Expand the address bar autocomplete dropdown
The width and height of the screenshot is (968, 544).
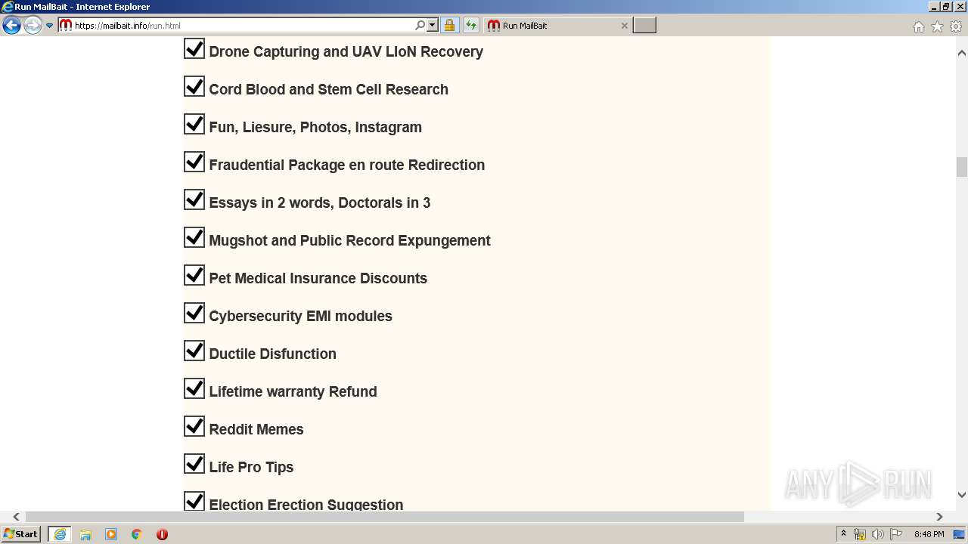click(x=433, y=26)
